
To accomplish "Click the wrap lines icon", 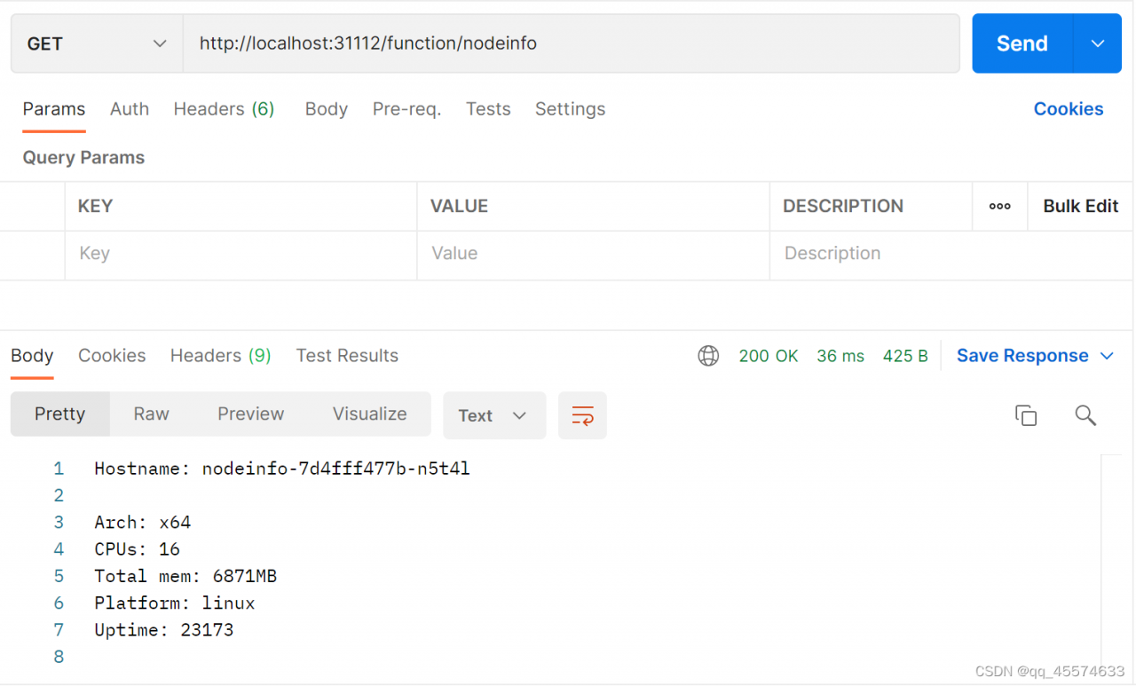I will click(582, 415).
